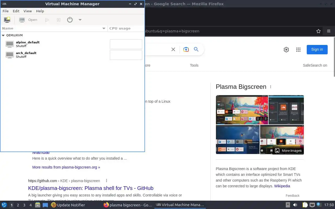Open More results from plasma-bigscreen.org
The width and height of the screenshot is (335, 209).
click(66, 167)
